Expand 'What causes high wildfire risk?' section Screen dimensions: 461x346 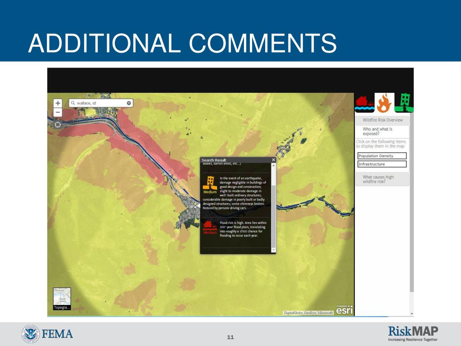(382, 179)
